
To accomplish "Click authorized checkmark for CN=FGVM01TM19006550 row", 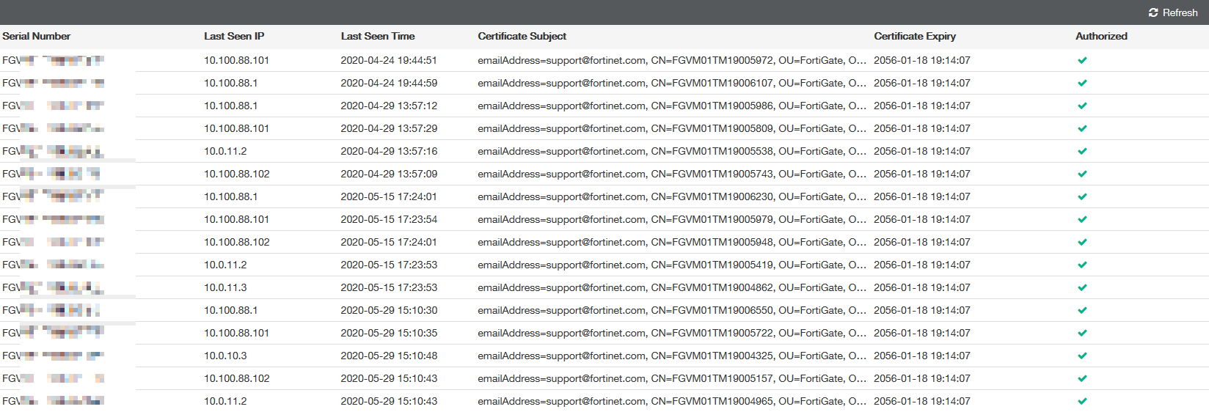I will (1082, 310).
